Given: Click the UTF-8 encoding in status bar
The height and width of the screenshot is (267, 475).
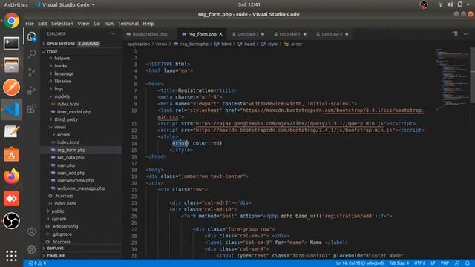Looking at the screenshot, I should click(x=419, y=263).
